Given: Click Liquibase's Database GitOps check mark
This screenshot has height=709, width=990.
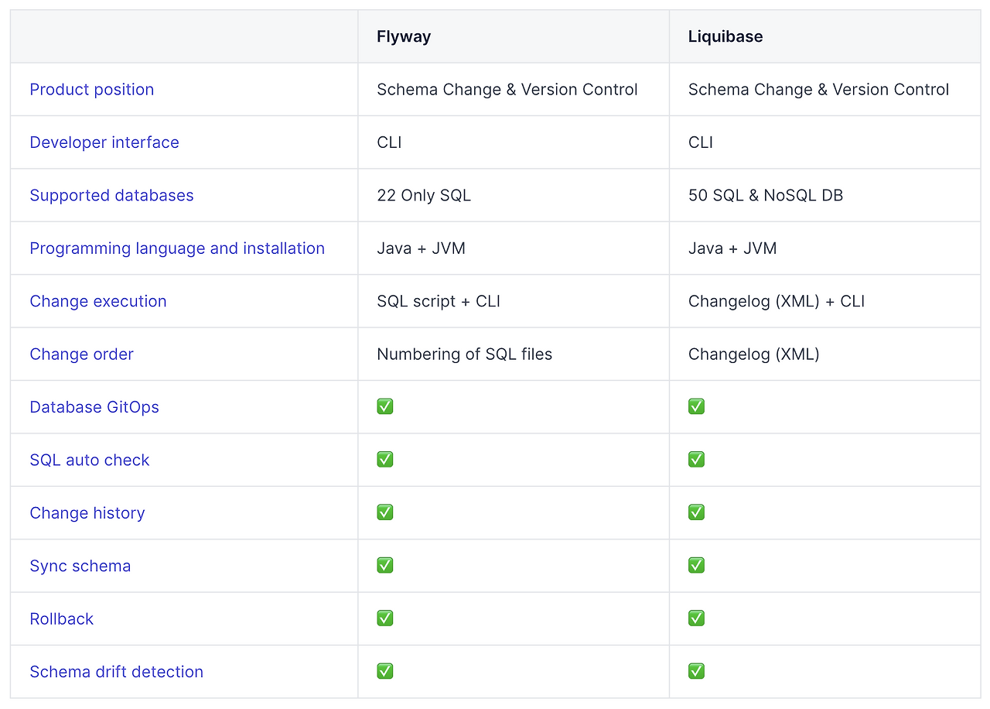Looking at the screenshot, I should pos(696,406).
